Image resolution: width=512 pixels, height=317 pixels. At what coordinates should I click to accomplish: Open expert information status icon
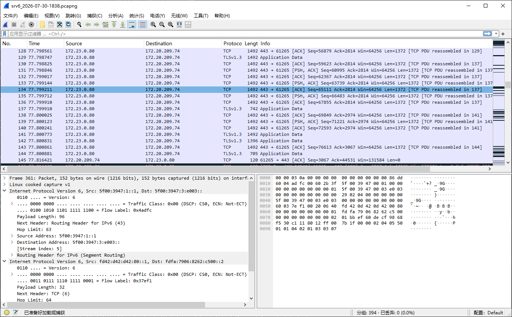[x=7, y=312]
